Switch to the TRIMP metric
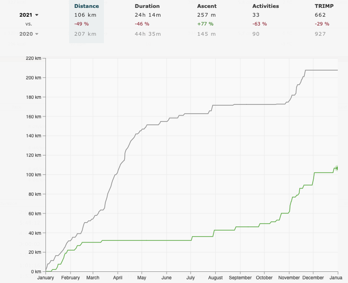This screenshot has height=283, width=348. click(x=324, y=6)
